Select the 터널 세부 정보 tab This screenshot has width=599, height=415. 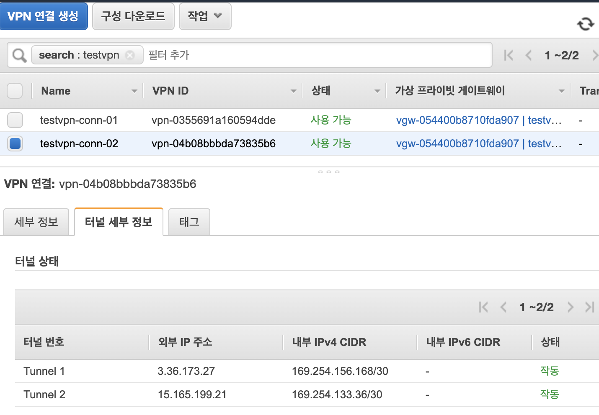tap(119, 222)
